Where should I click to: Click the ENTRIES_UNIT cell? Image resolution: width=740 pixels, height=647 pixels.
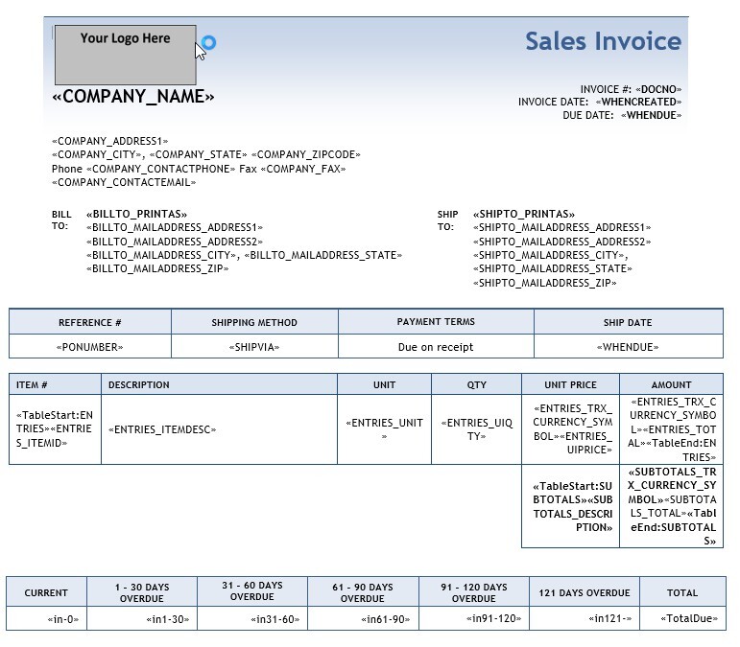(x=384, y=428)
